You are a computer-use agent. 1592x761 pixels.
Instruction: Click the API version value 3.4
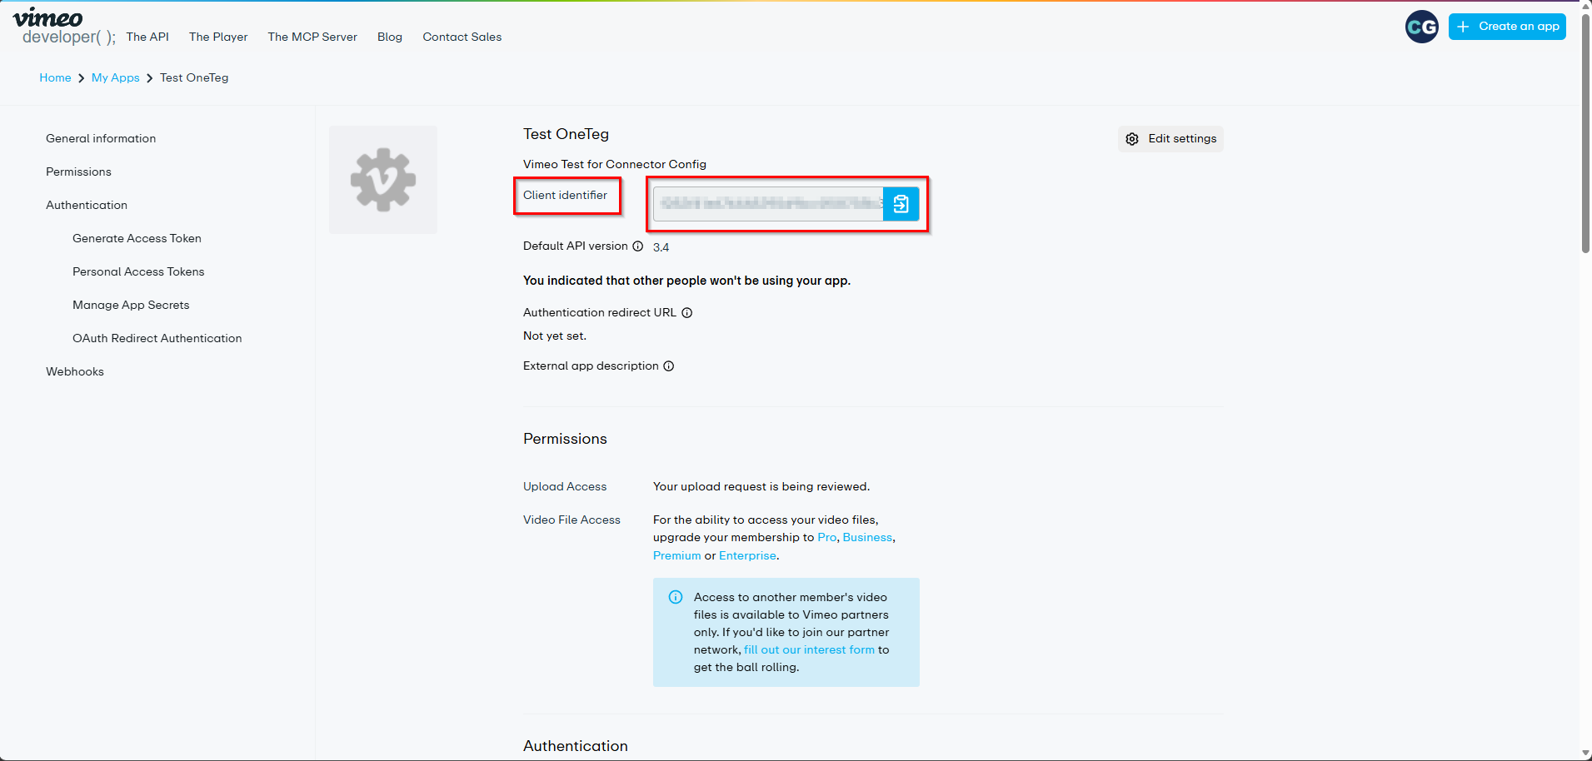pos(661,247)
